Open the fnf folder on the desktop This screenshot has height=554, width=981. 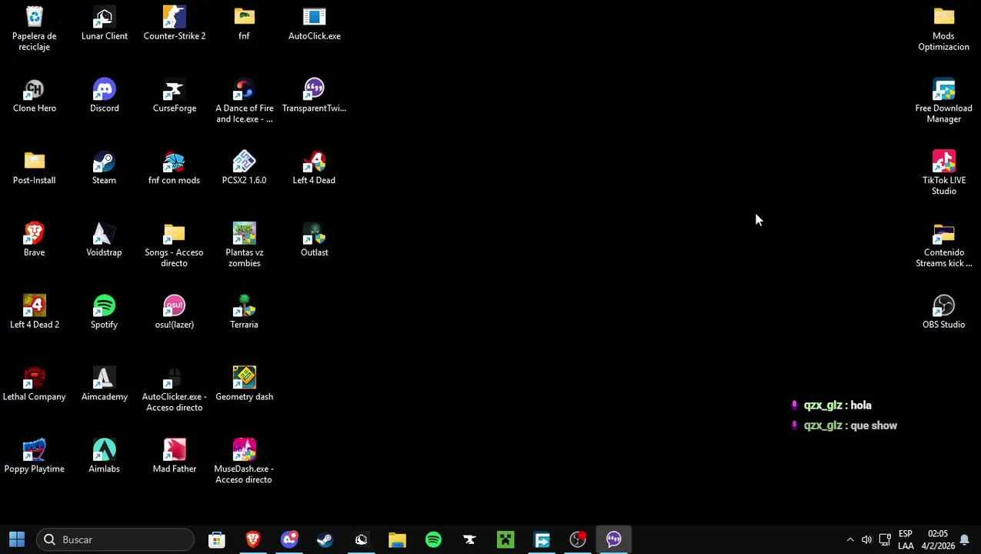tap(244, 23)
